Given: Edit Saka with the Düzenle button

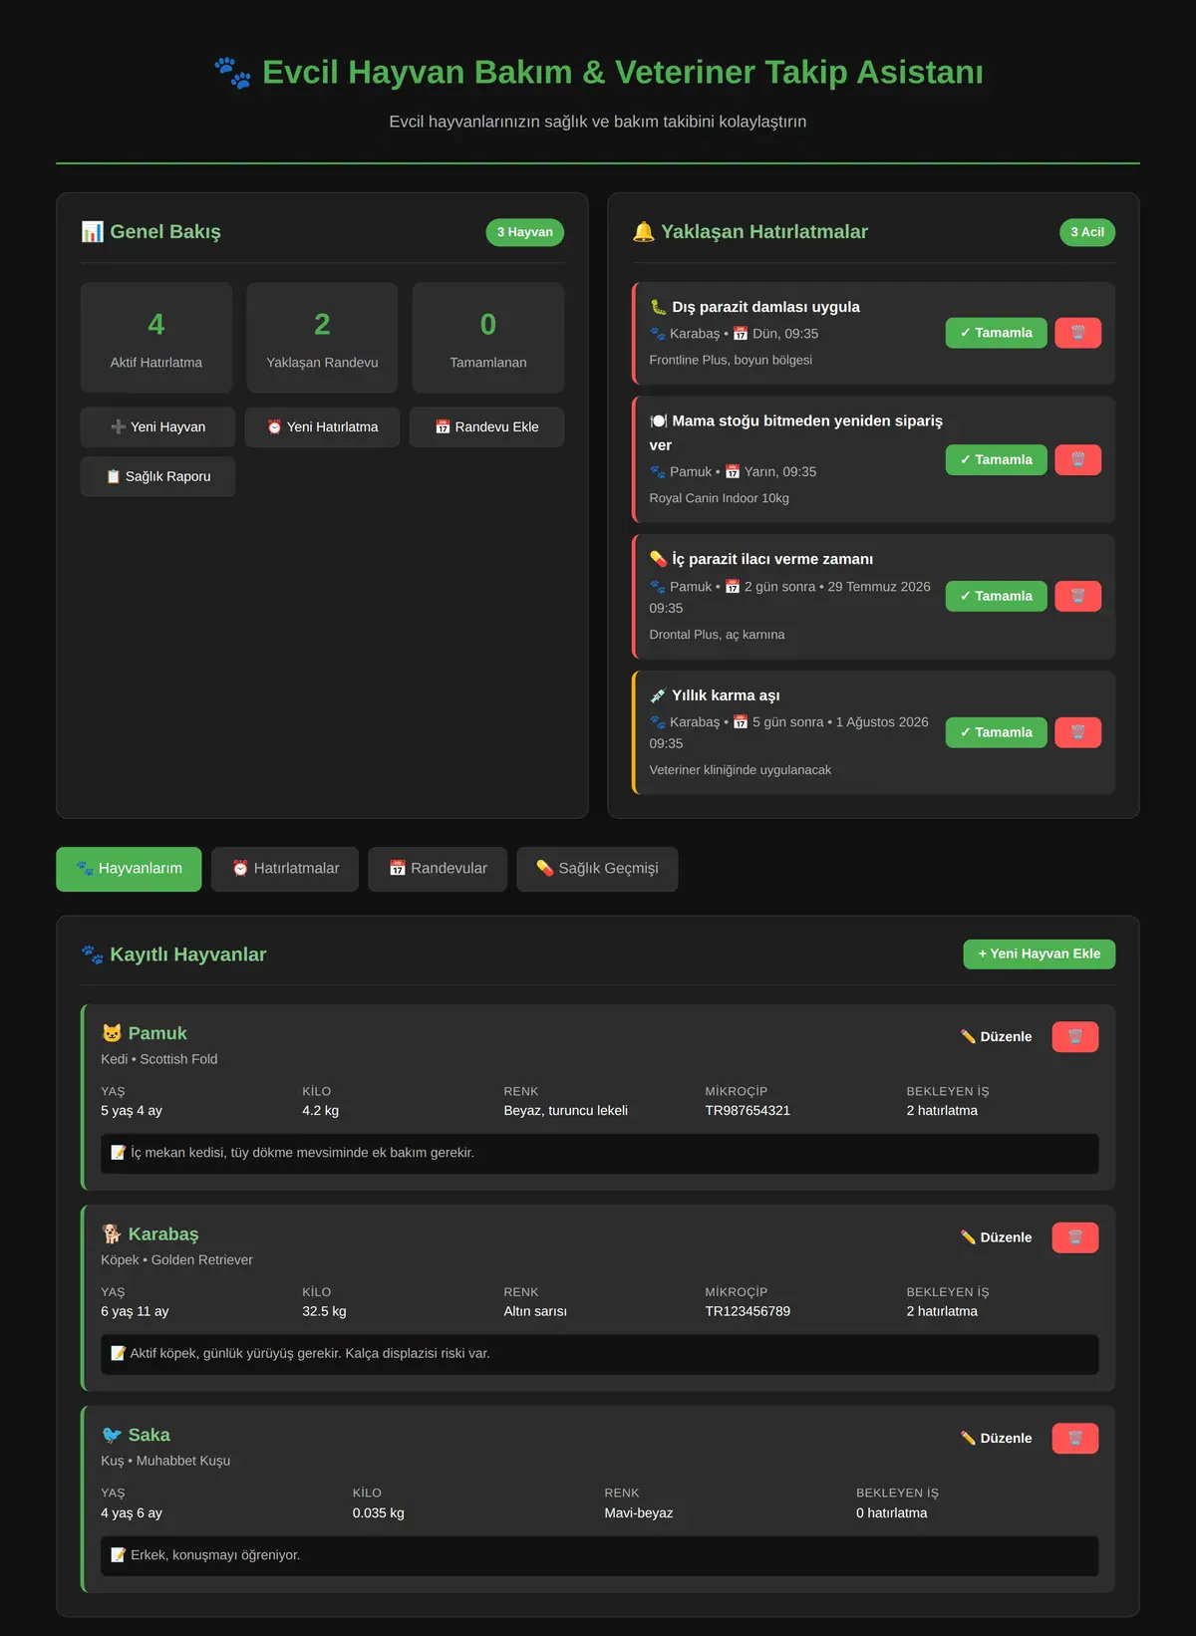Looking at the screenshot, I should (996, 1439).
